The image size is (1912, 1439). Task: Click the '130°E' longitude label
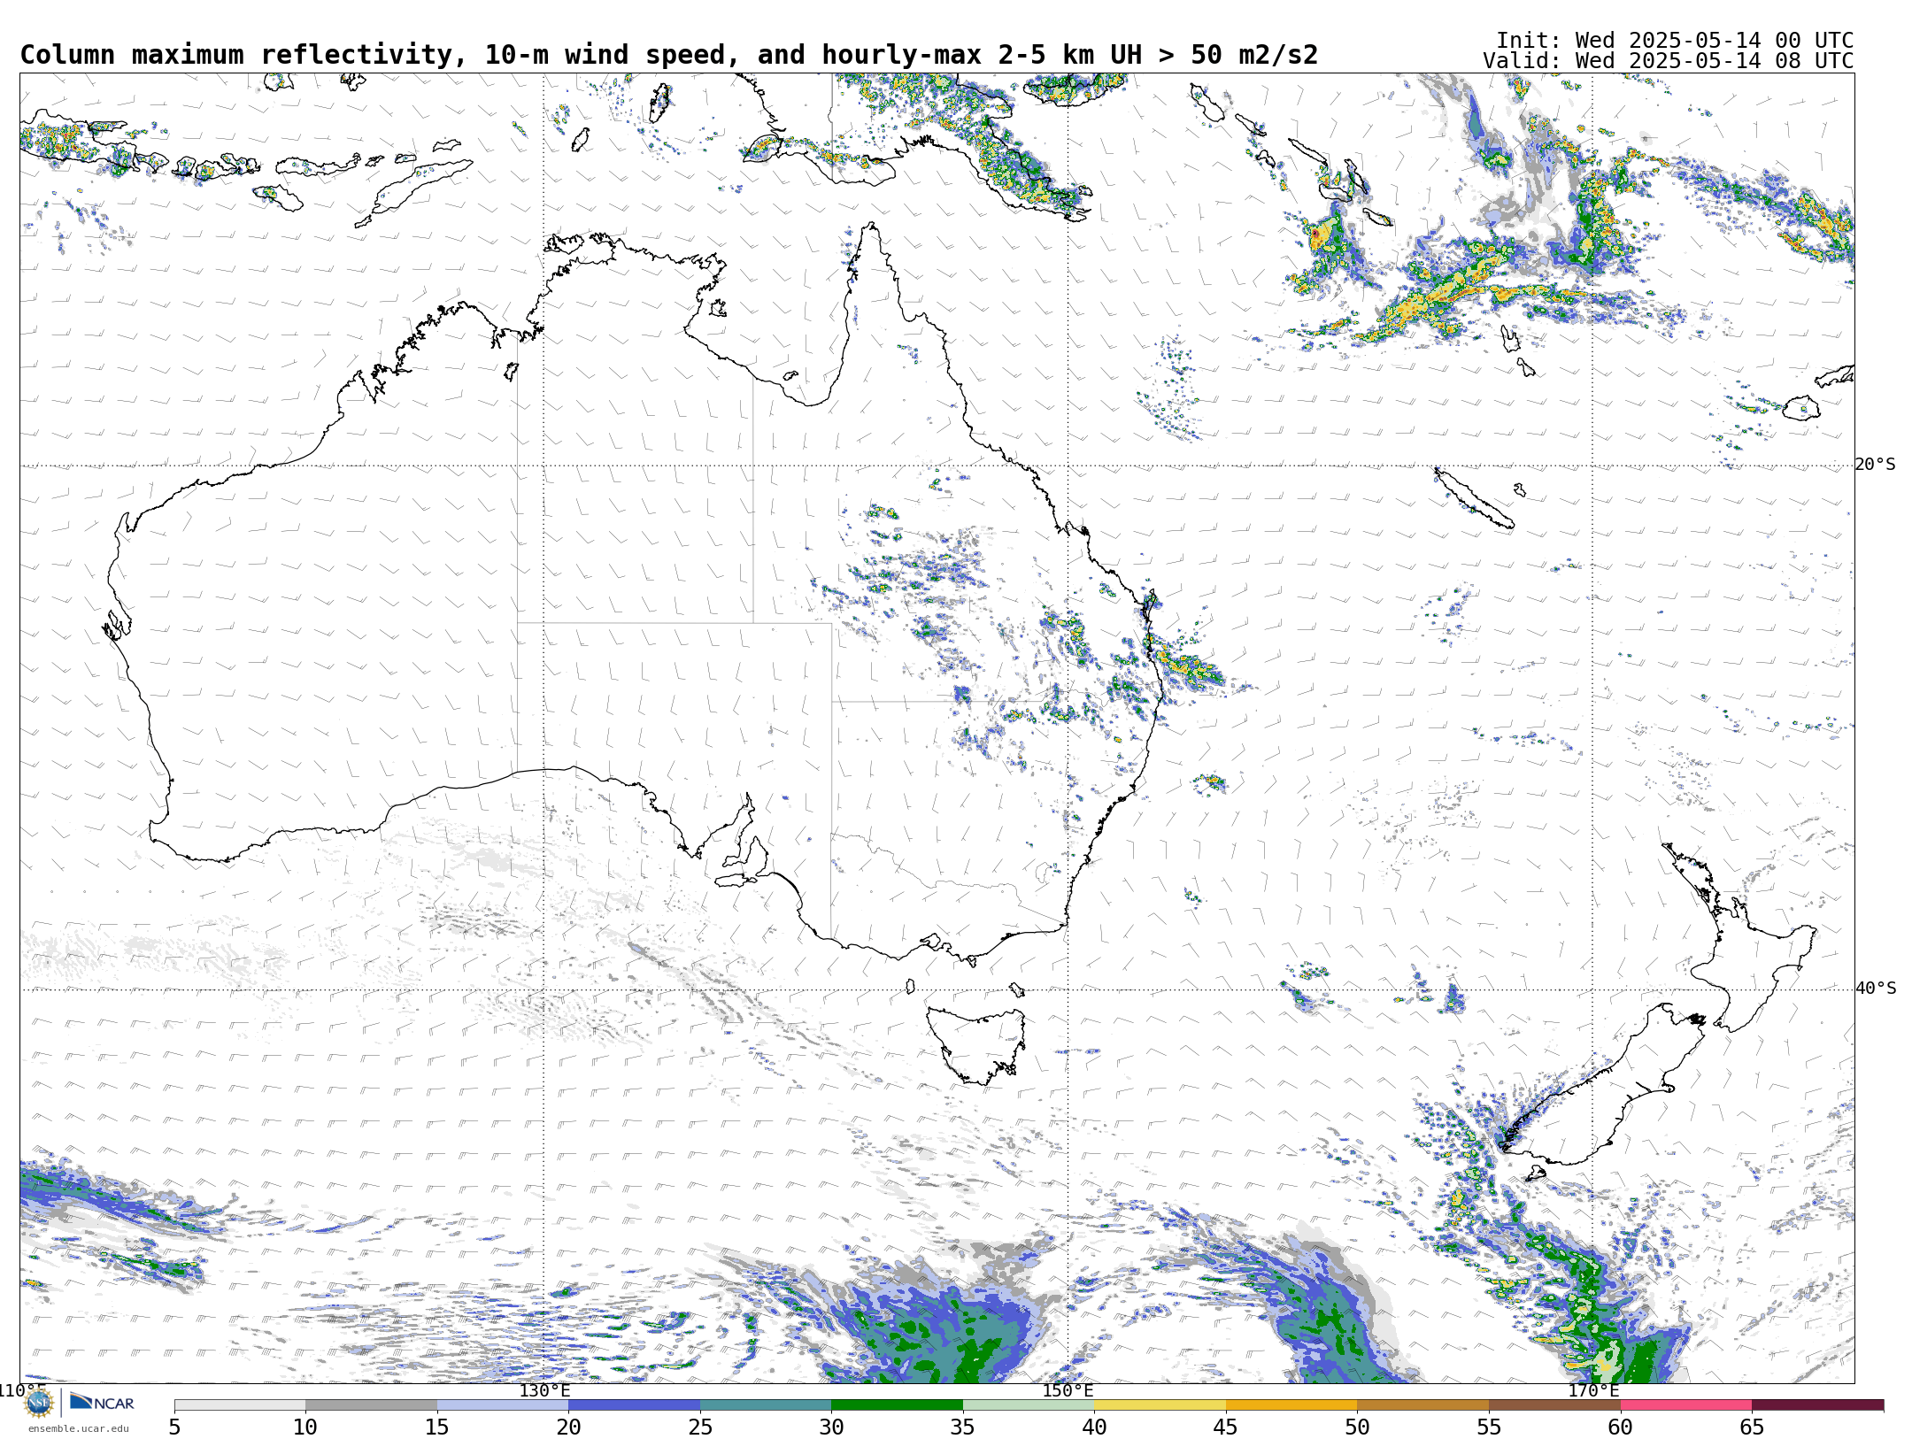544,1390
